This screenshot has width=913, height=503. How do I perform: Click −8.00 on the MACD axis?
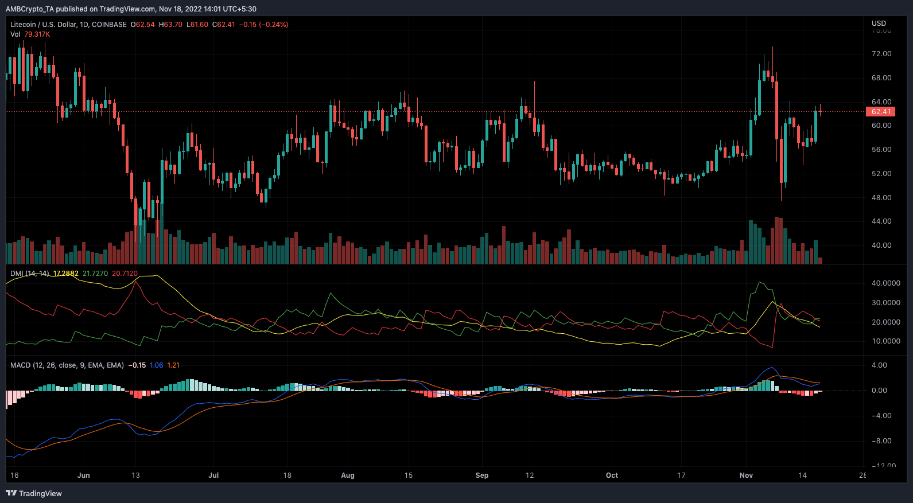[881, 441]
